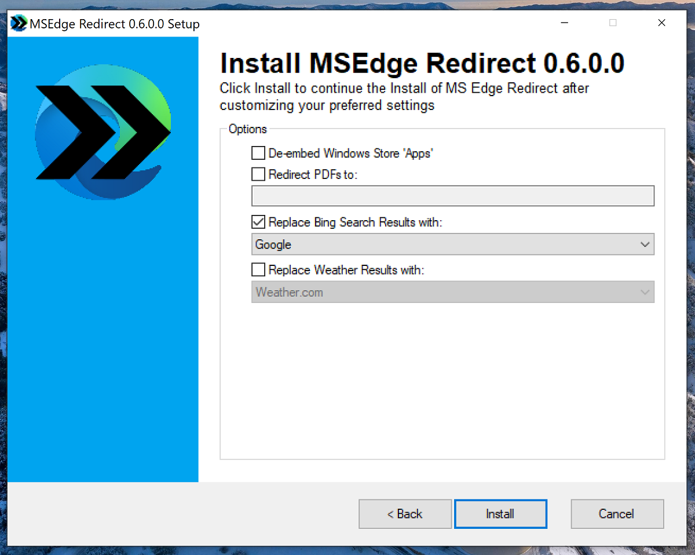
Task: Click the 'De-embed Windows Store Apps' label text
Action: click(x=350, y=153)
